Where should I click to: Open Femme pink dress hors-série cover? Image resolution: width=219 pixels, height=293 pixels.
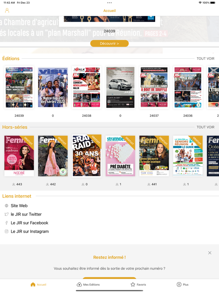53,156
